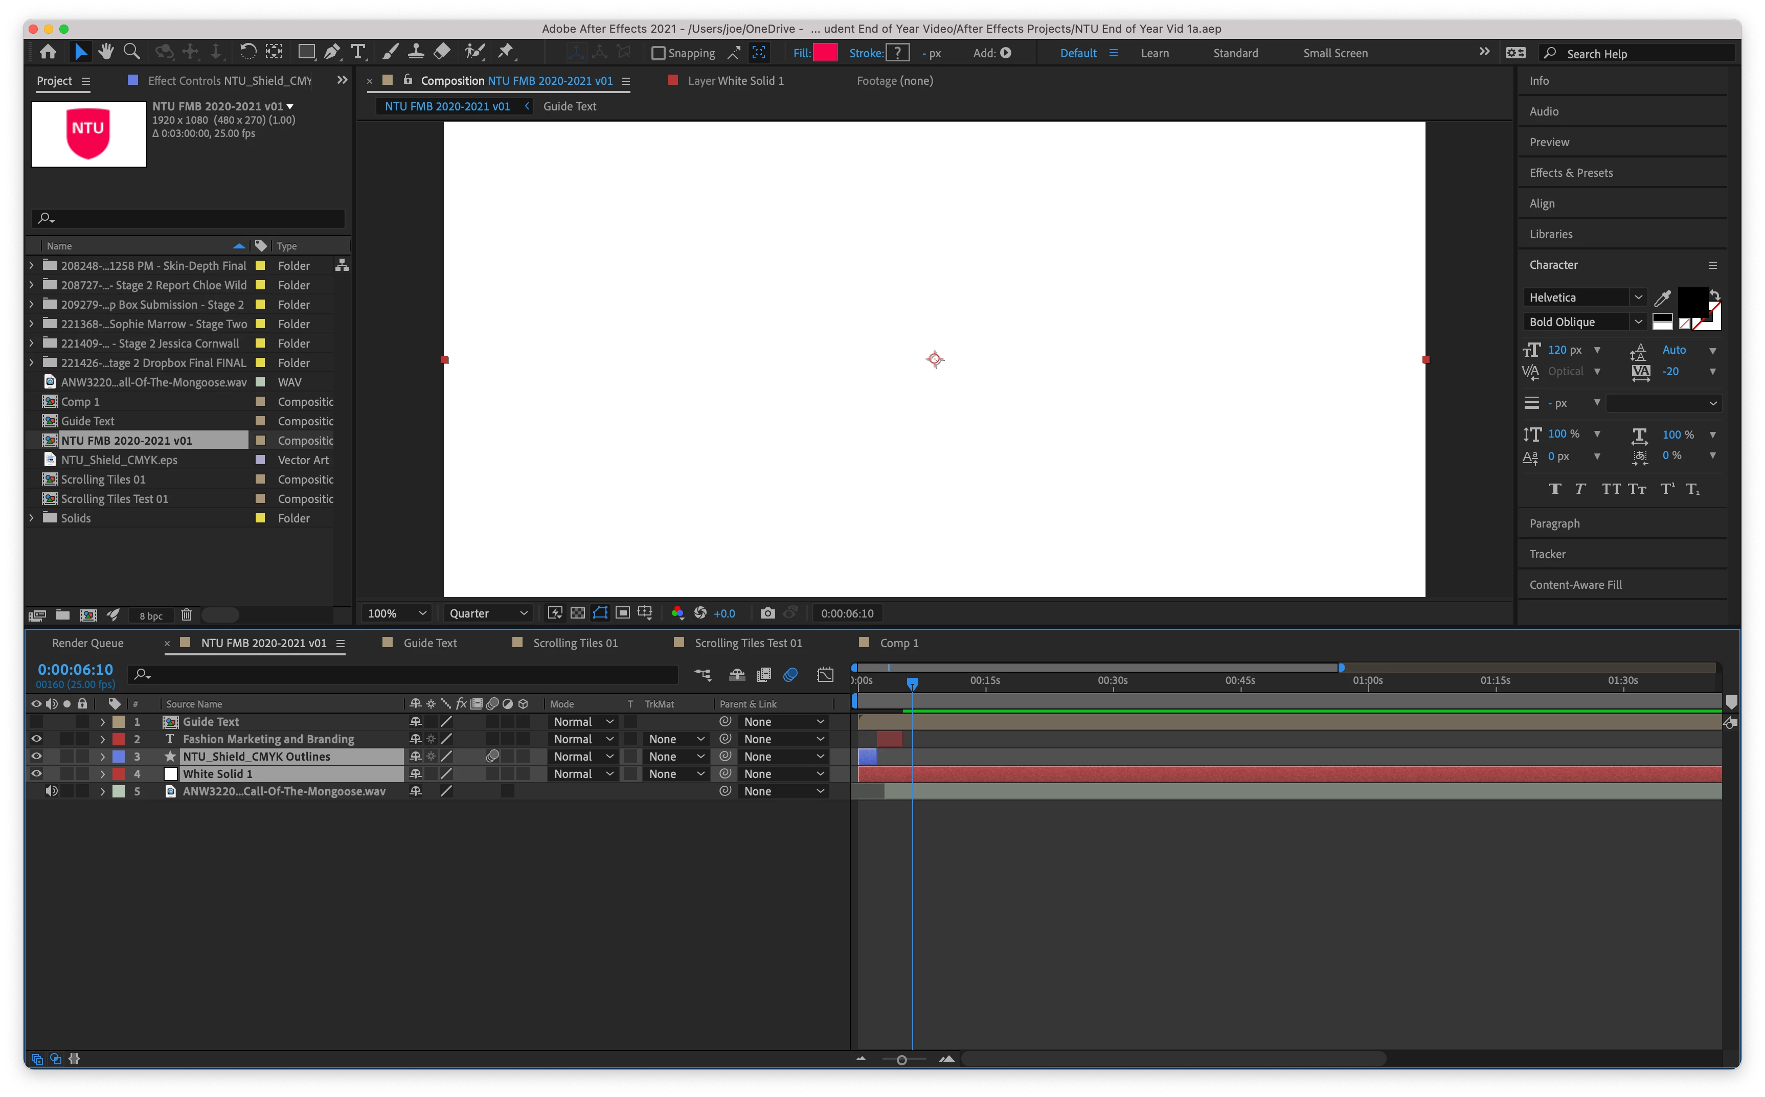1765x1097 pixels.
Task: Switch to the Scrolling Tiles 01 timeline tab
Action: coord(575,643)
